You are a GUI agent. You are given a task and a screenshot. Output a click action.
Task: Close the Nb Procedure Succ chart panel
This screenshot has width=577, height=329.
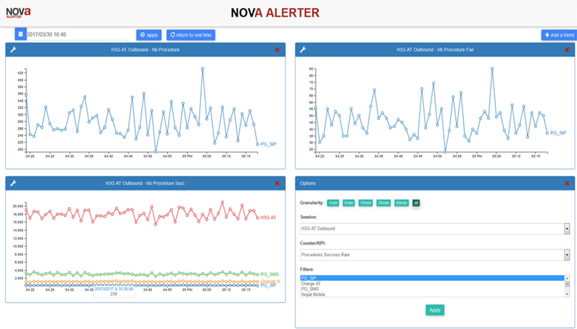pyautogui.click(x=277, y=183)
